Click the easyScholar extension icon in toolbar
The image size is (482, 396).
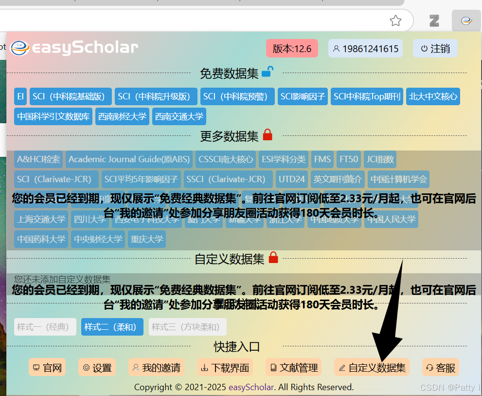click(x=466, y=20)
